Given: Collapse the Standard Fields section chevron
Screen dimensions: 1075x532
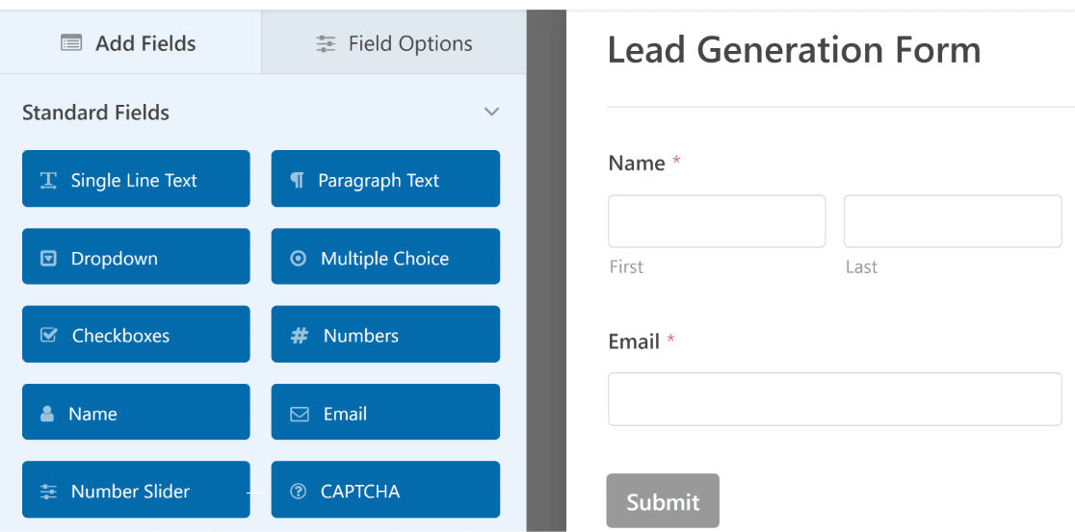Looking at the screenshot, I should (x=491, y=112).
